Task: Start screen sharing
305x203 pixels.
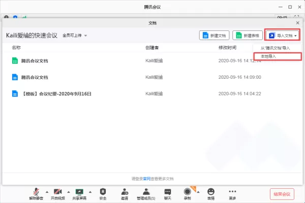Action: (x=79, y=194)
